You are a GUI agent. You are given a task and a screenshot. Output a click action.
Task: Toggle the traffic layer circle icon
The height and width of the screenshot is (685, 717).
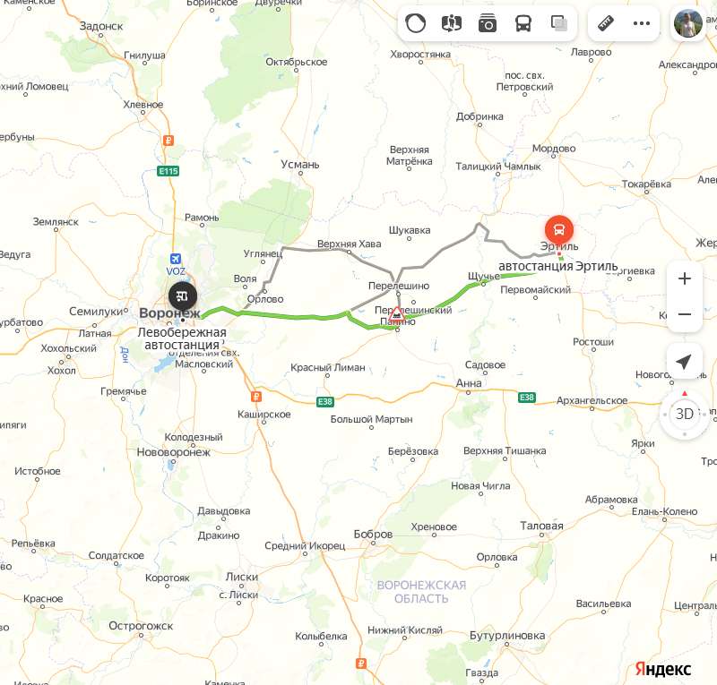click(x=415, y=23)
